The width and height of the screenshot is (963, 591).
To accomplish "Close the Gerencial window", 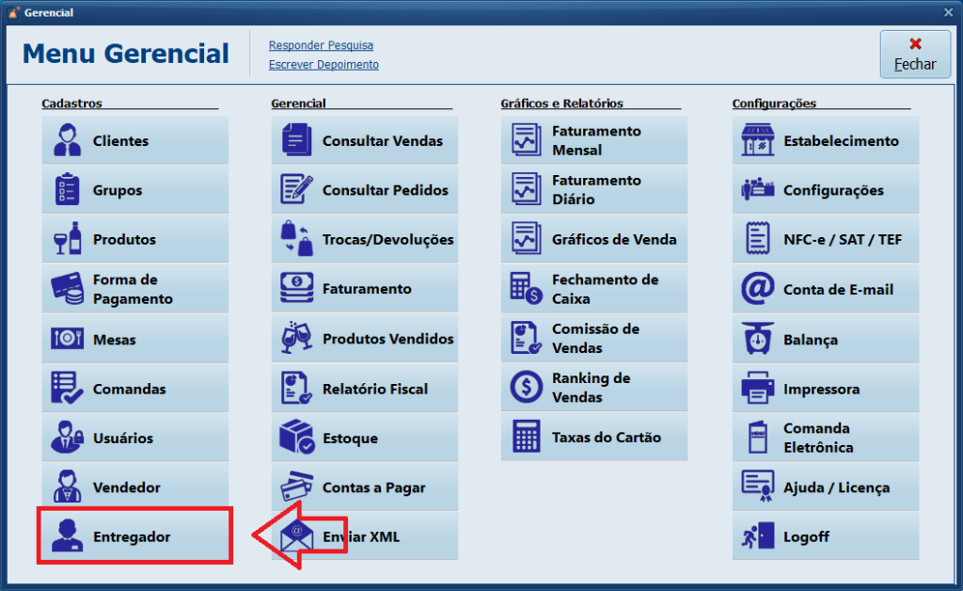I will pos(948,12).
